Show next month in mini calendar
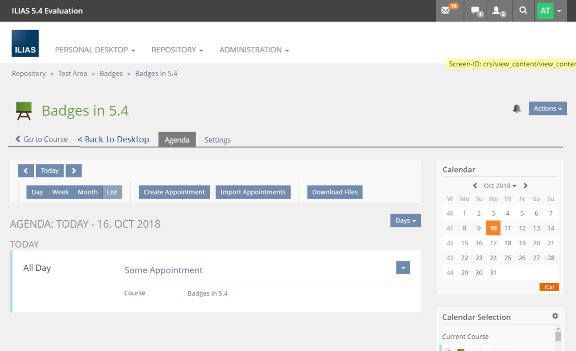The height and width of the screenshot is (351, 576). point(526,185)
